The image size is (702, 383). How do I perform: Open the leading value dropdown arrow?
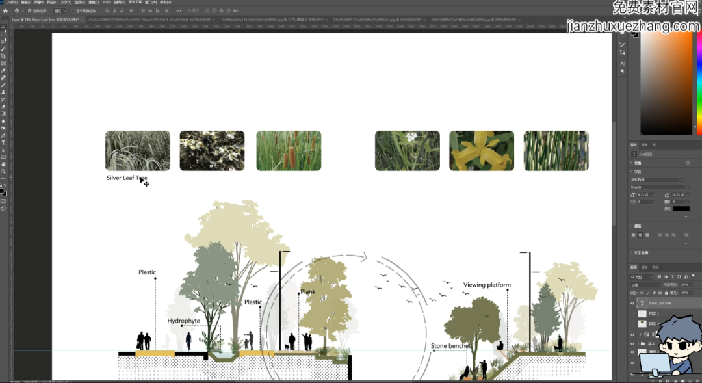point(687,195)
